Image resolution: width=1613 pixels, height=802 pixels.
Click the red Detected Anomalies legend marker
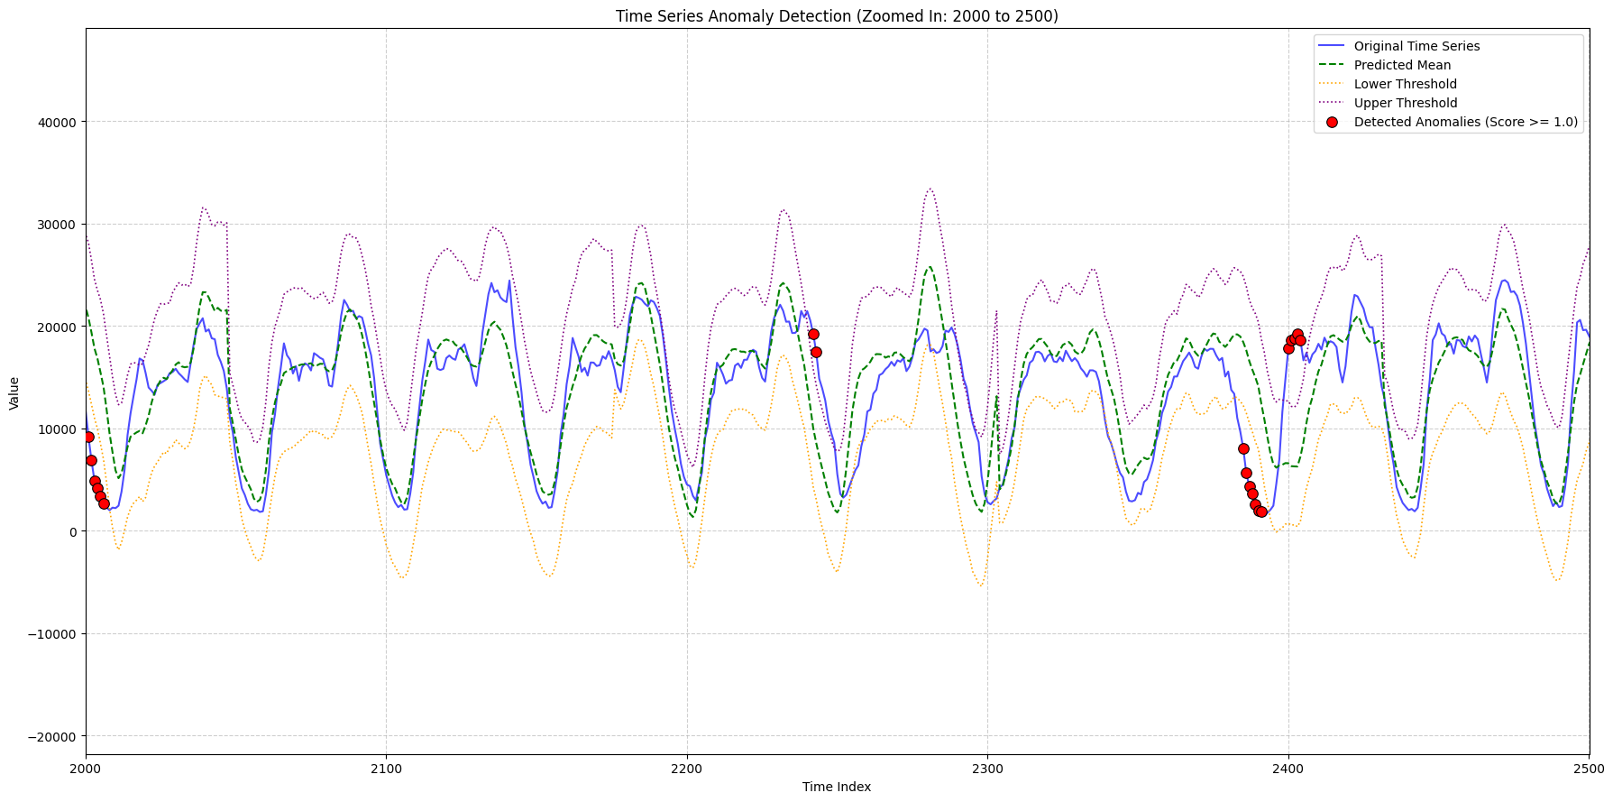click(x=1332, y=123)
